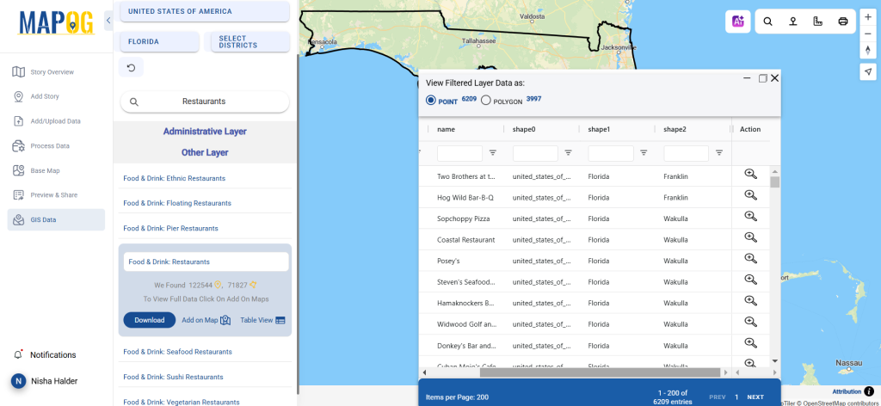Select Food & Drink: Sushi Restaurants layer

172,377
